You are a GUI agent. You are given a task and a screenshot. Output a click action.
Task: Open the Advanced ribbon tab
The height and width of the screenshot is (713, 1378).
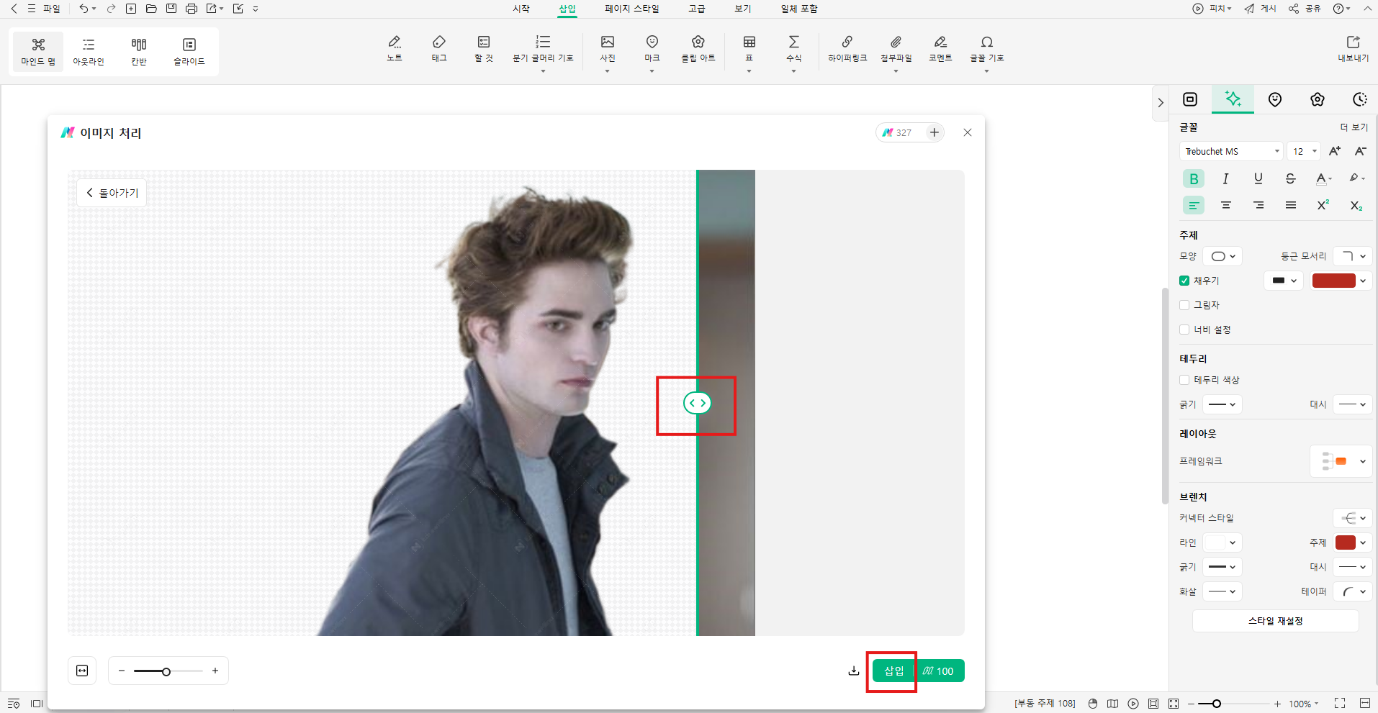coord(697,9)
